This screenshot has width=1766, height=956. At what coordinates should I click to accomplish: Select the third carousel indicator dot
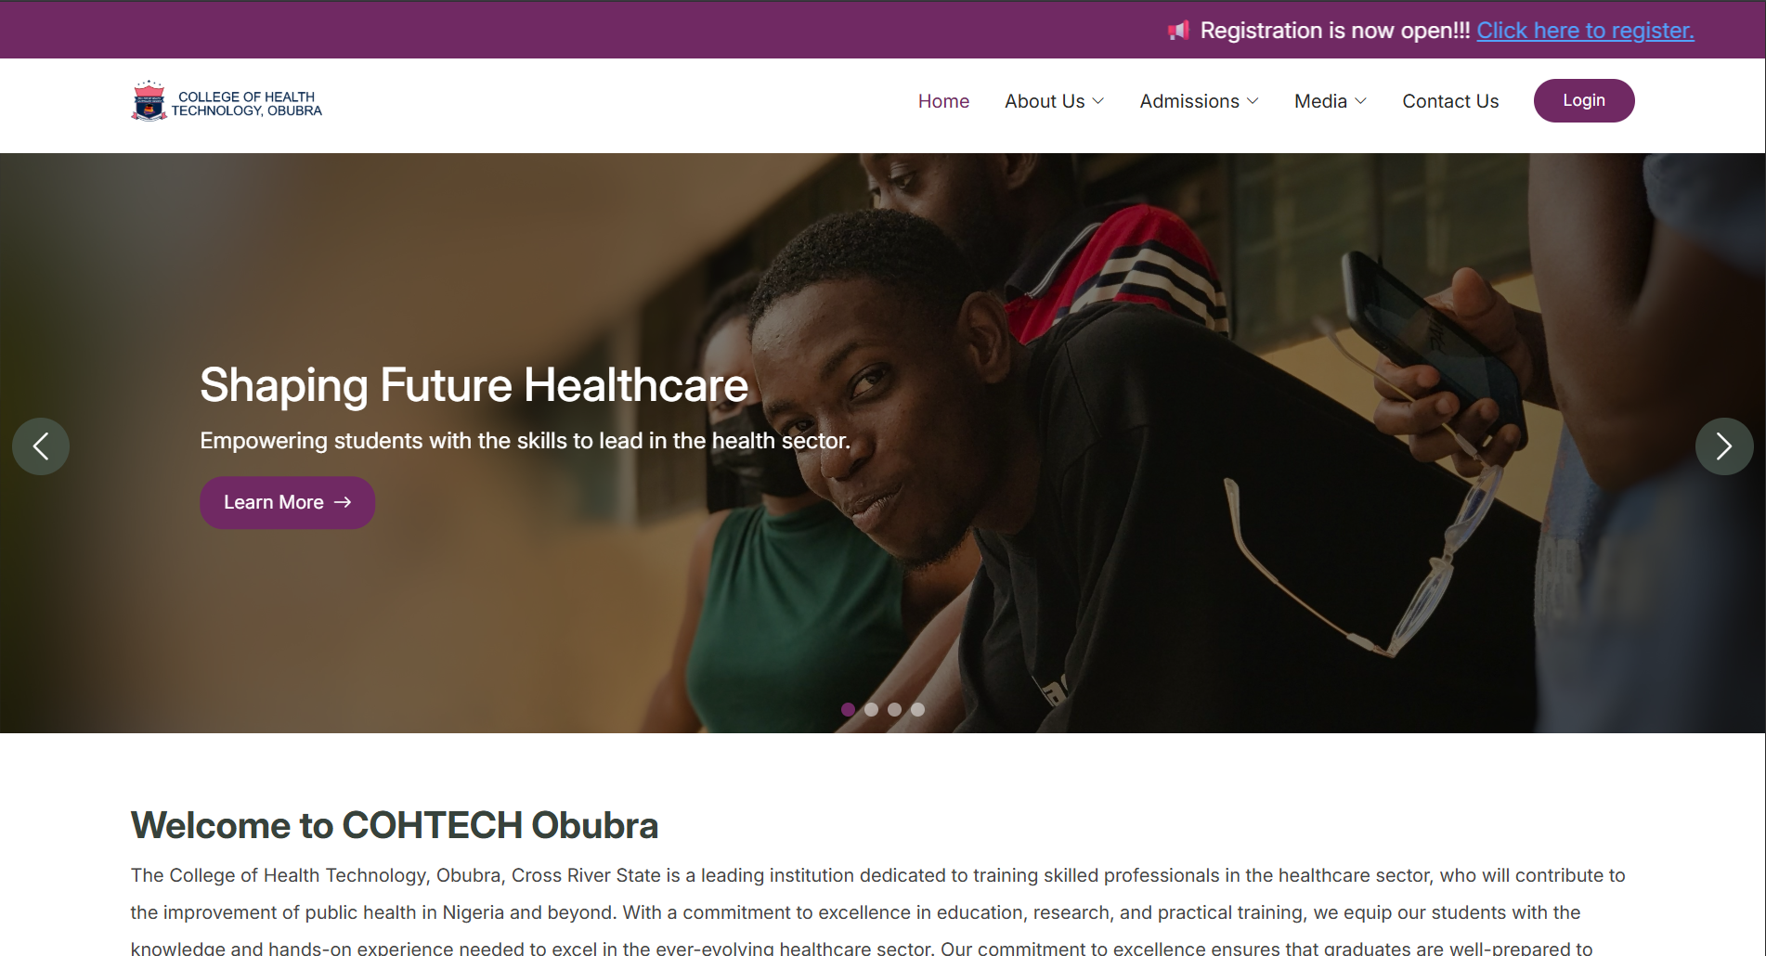(894, 709)
